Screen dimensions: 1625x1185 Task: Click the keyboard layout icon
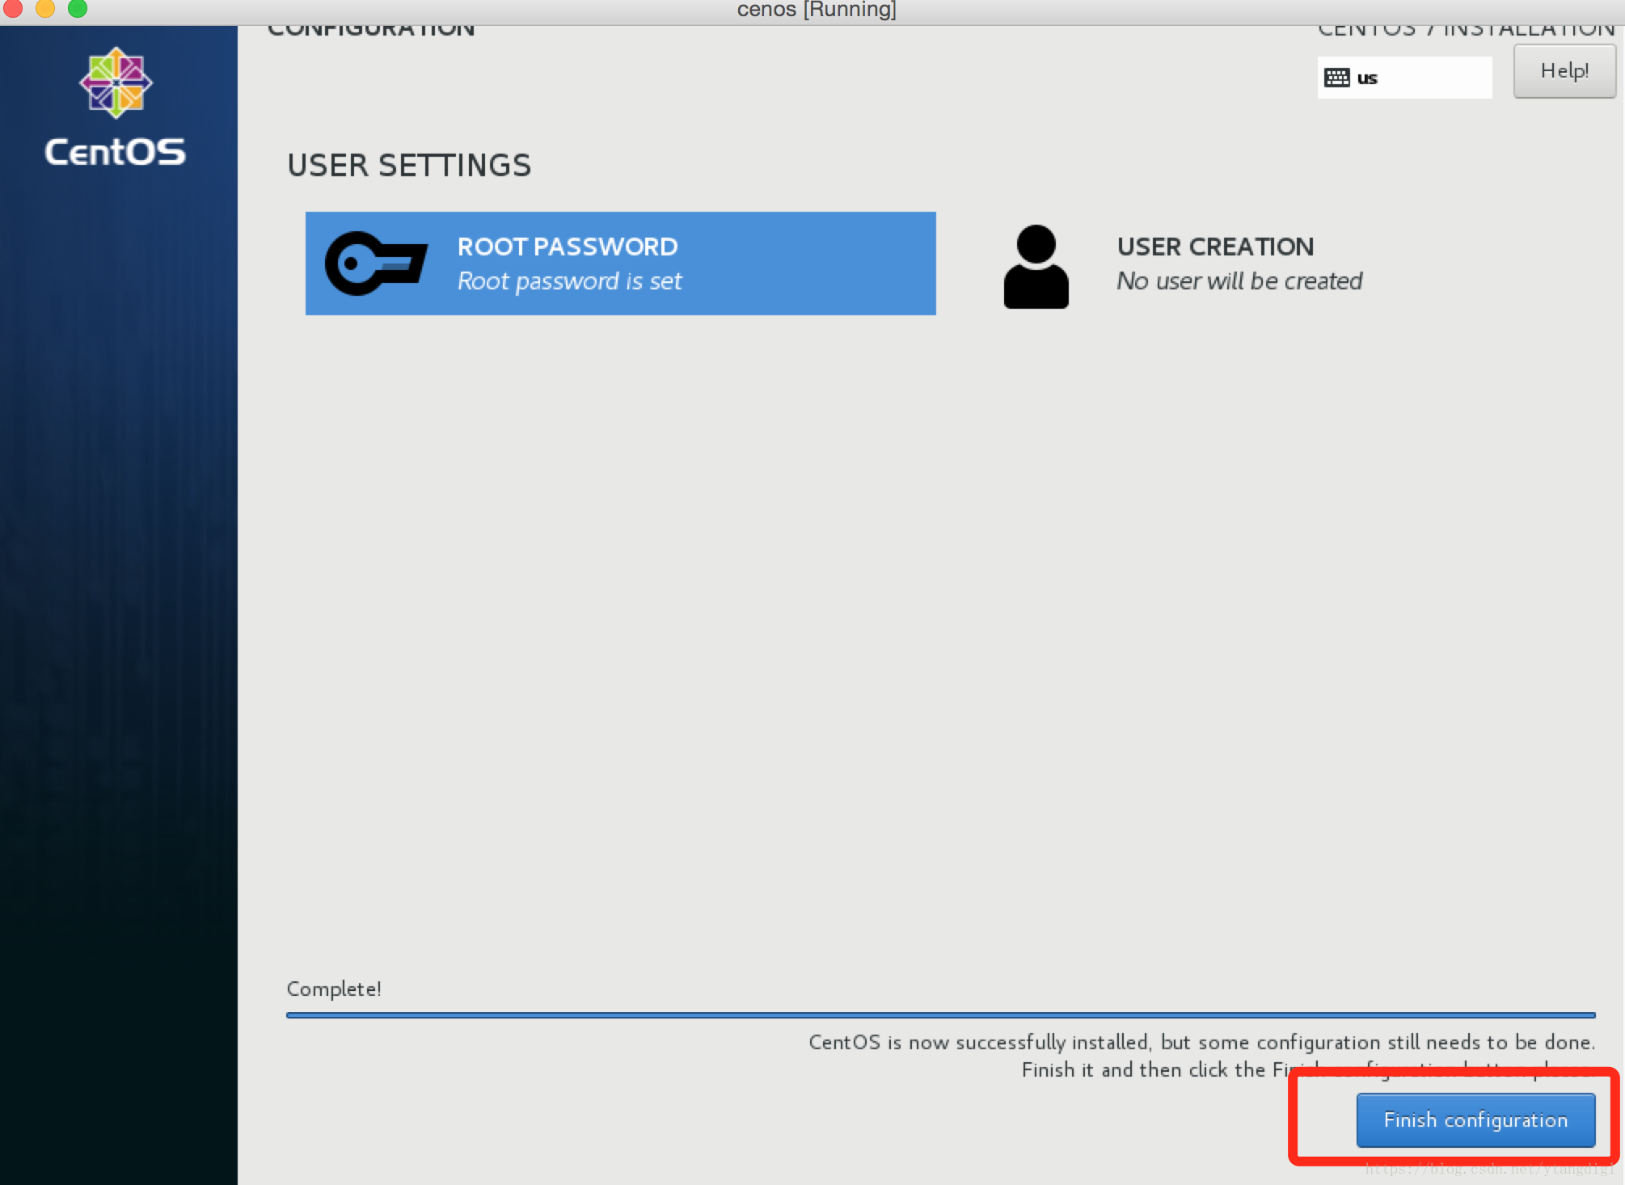point(1336,78)
